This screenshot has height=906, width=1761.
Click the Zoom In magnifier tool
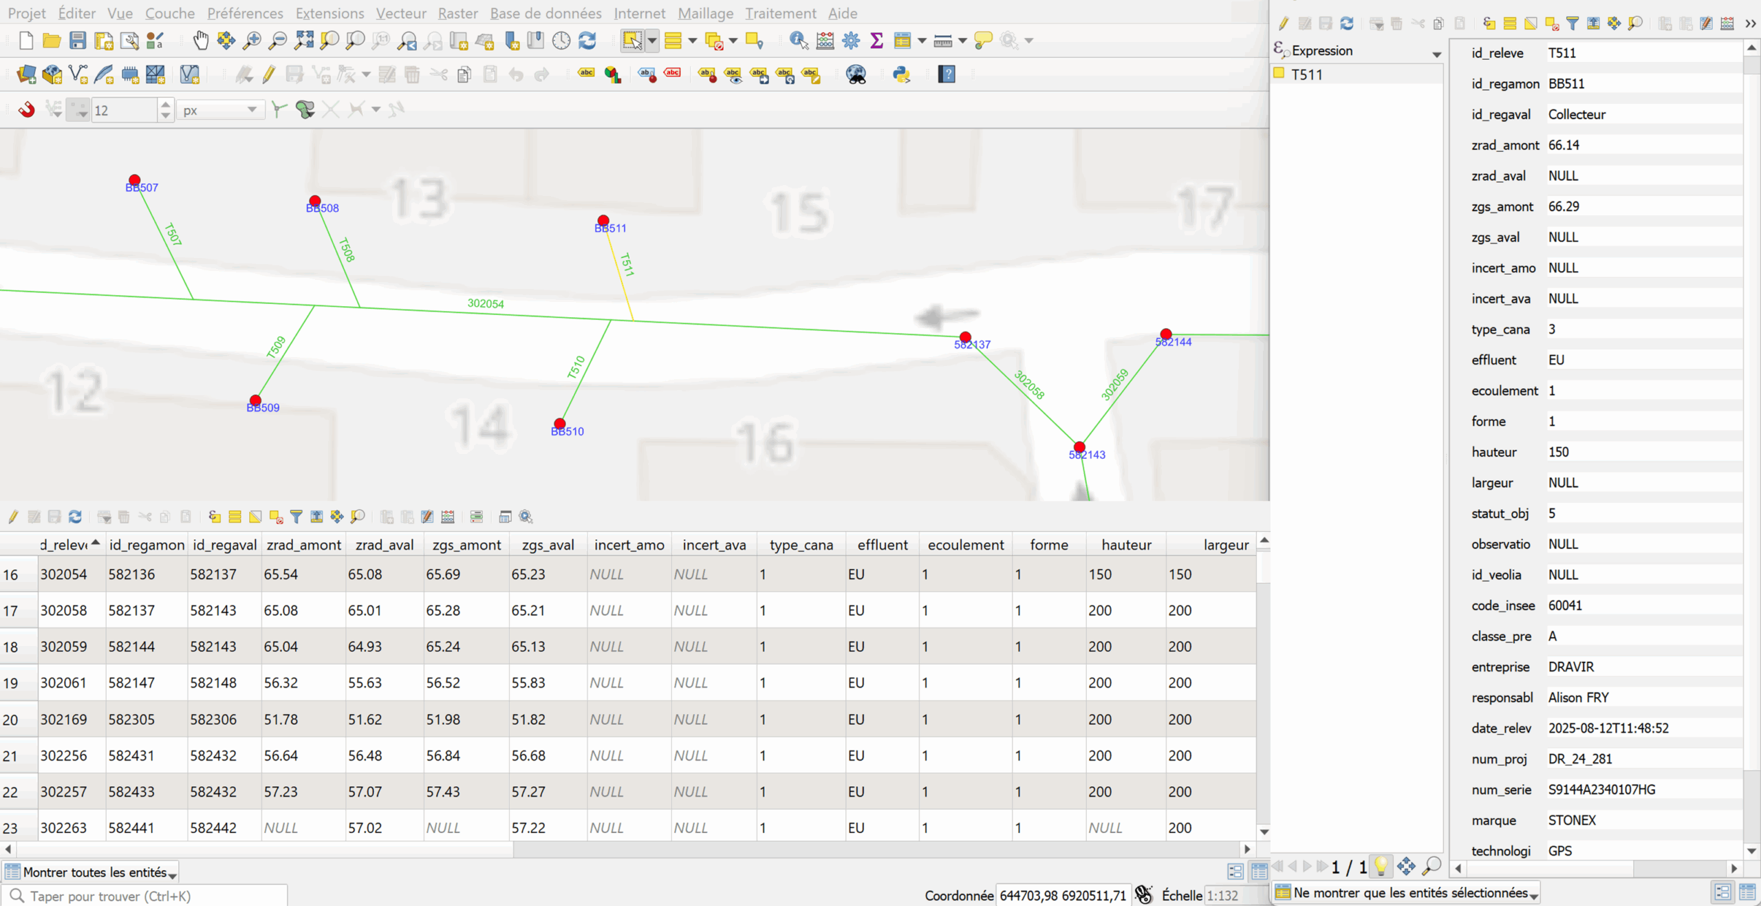coord(252,41)
